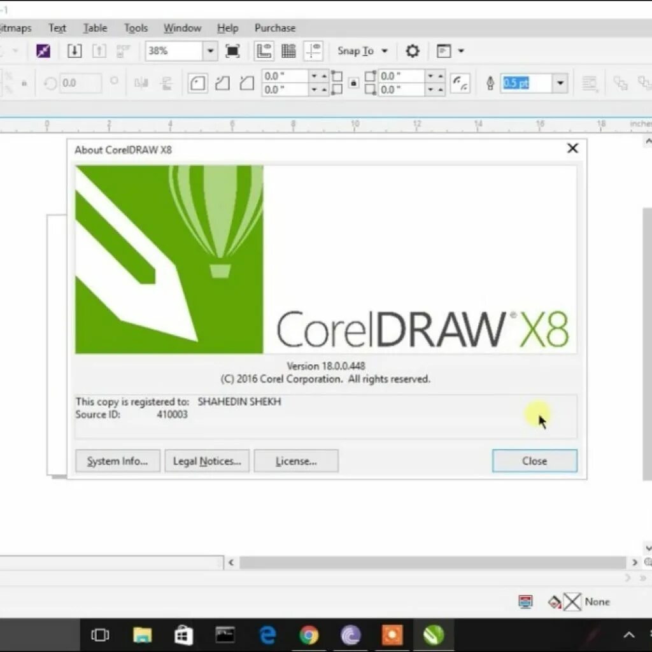Expand the zoom level dropdown arrow
This screenshot has width=652, height=652.
(x=210, y=51)
